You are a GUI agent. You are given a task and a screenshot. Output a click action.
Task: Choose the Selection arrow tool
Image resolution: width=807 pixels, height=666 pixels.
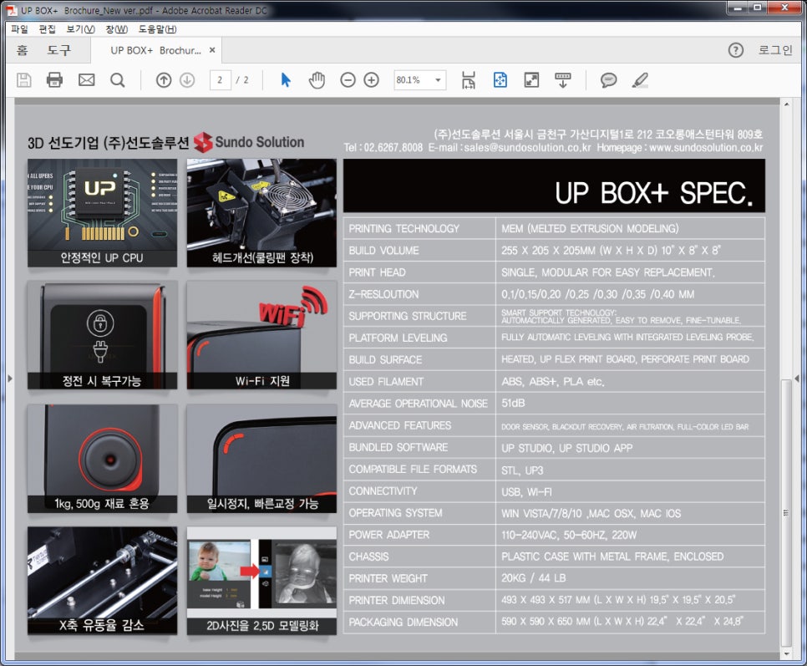(286, 80)
